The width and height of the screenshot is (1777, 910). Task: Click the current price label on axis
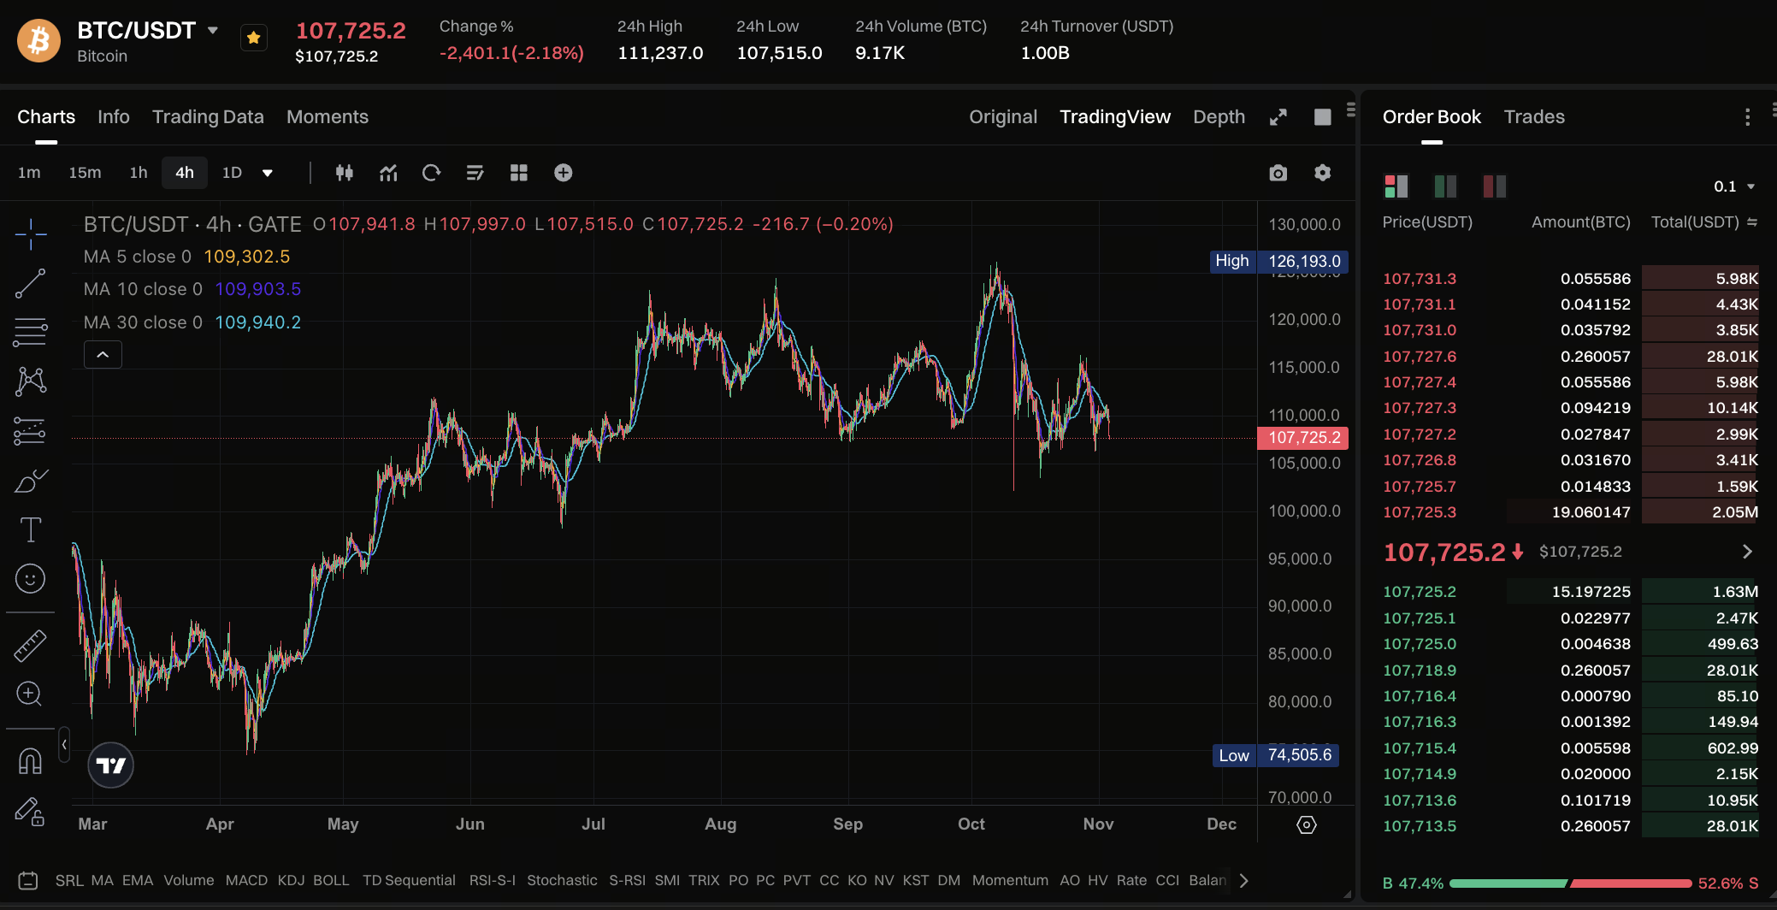coord(1303,438)
